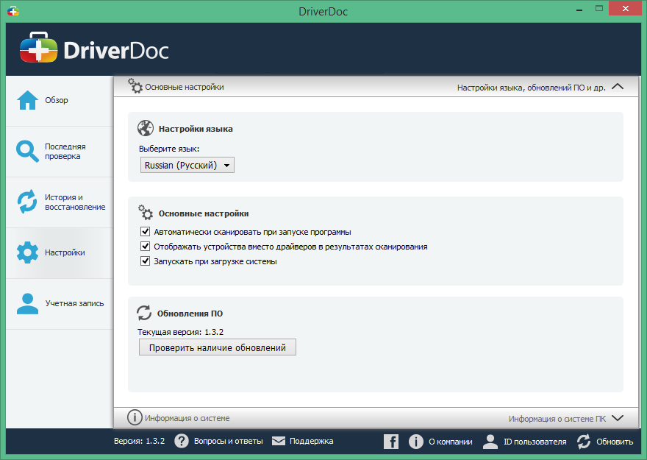Image resolution: width=647 pixels, height=460 pixels.
Task: Collapse Основные настройки with the up chevron
Action: coord(618,86)
